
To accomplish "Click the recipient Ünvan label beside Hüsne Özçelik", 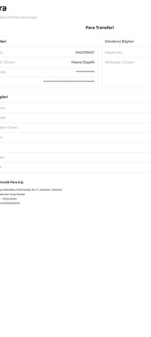I will tap(8, 62).
